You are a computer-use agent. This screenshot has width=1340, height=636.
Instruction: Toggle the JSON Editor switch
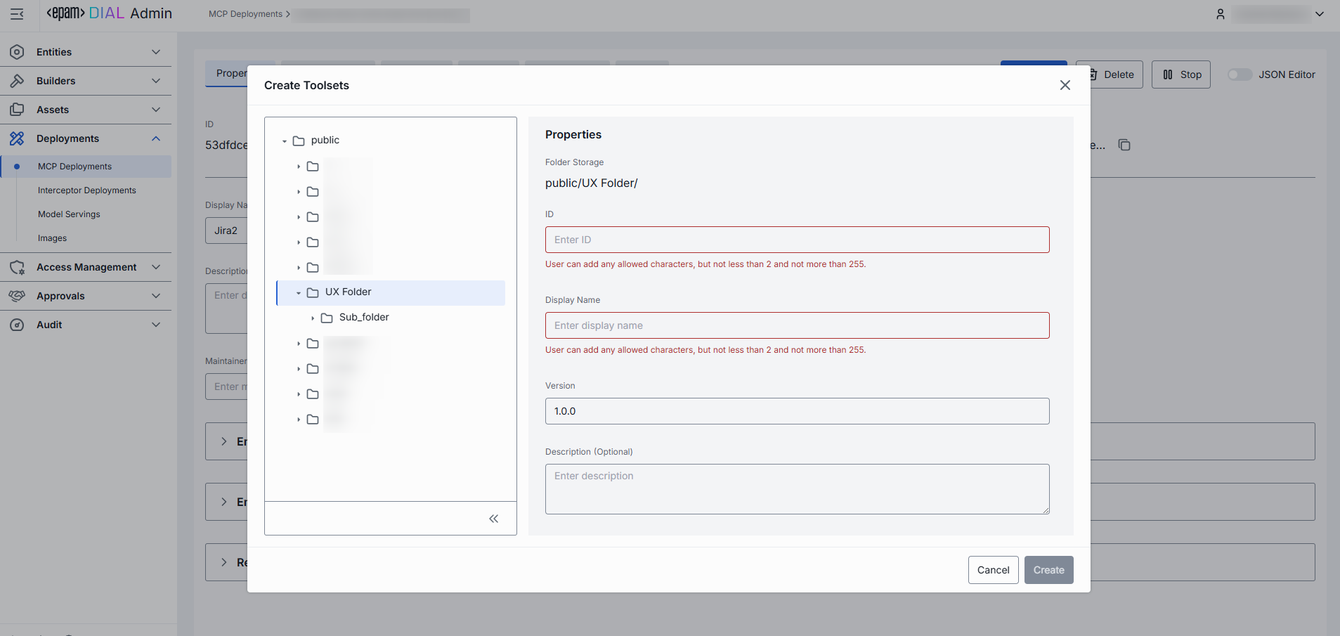[x=1240, y=74]
